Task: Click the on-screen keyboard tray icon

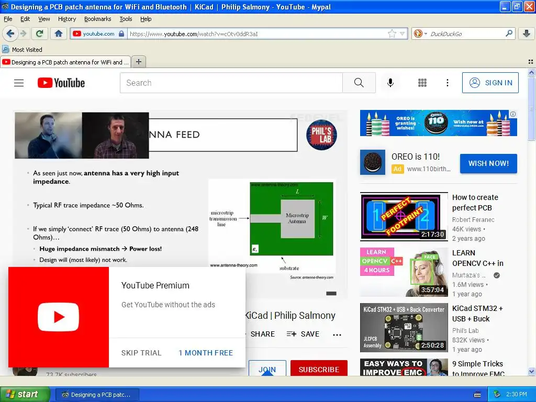Action: [x=477, y=395]
